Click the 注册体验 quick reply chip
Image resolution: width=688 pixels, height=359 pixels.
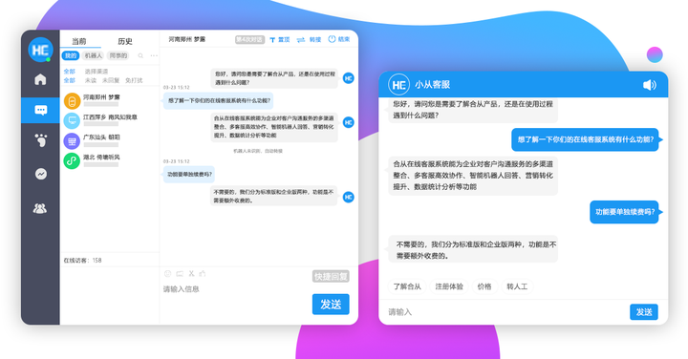pos(449,286)
